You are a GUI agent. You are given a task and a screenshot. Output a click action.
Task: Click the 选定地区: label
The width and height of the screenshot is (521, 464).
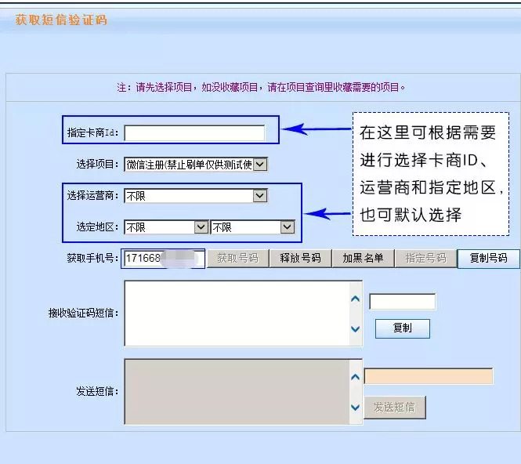tap(97, 227)
